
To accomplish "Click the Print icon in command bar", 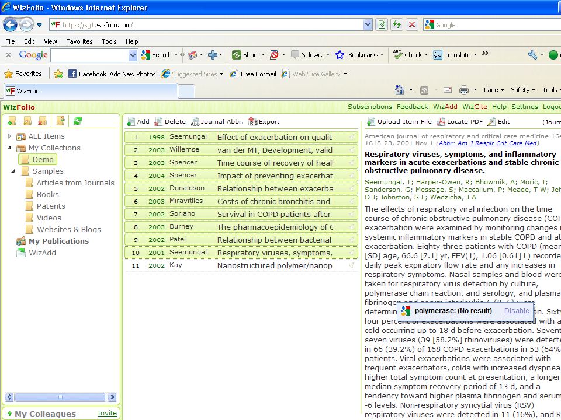I will pos(464,90).
